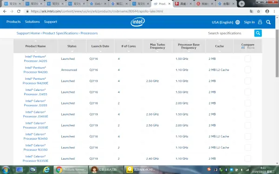Go to Product Specifications breadcrumb
This screenshot has width=279, height=174.
coord(60,33)
